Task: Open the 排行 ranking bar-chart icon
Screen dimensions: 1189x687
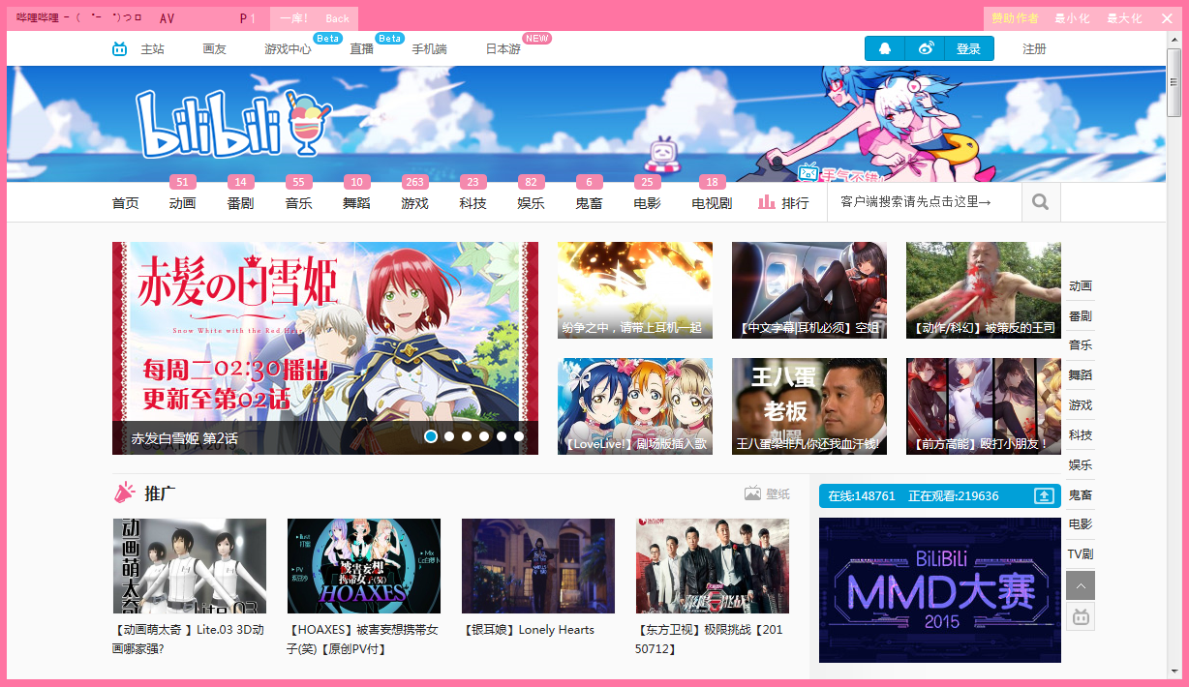Action: click(767, 202)
